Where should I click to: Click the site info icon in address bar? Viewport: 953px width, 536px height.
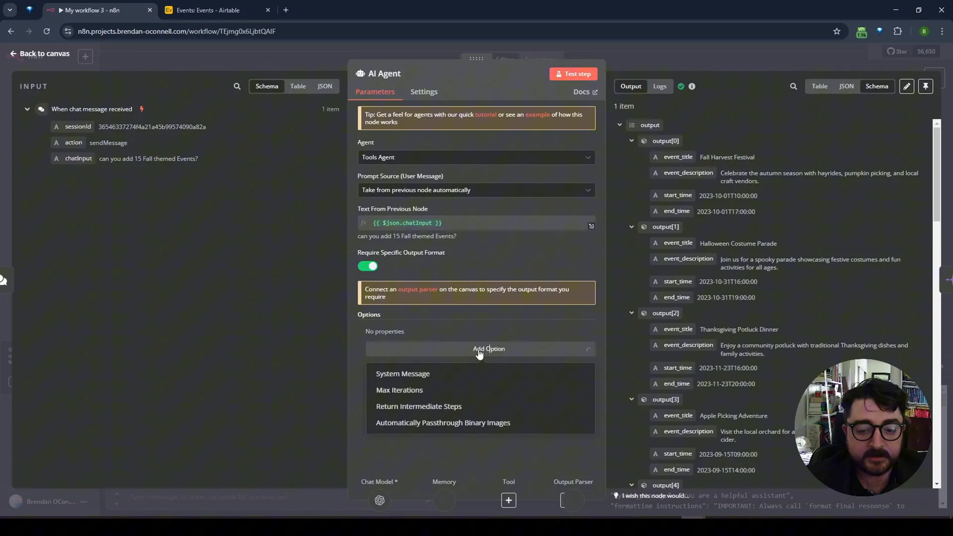pyautogui.click(x=68, y=31)
